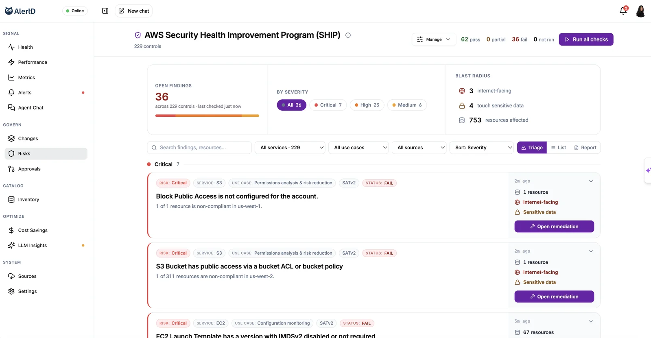Open remediation for S3 Bucket public access
The height and width of the screenshot is (338, 651).
tap(554, 297)
